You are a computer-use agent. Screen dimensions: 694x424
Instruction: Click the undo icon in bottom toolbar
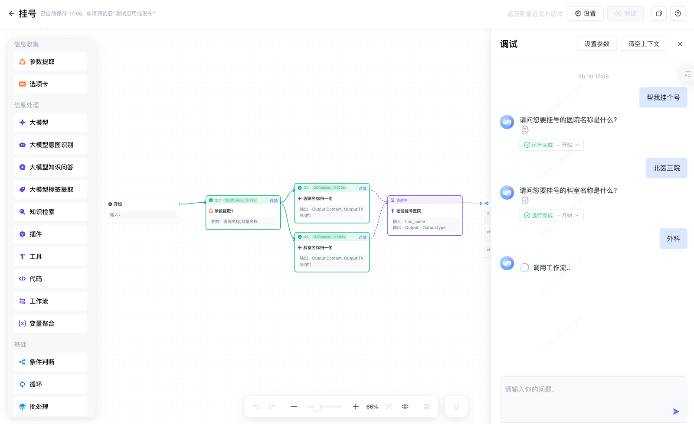tap(256, 407)
